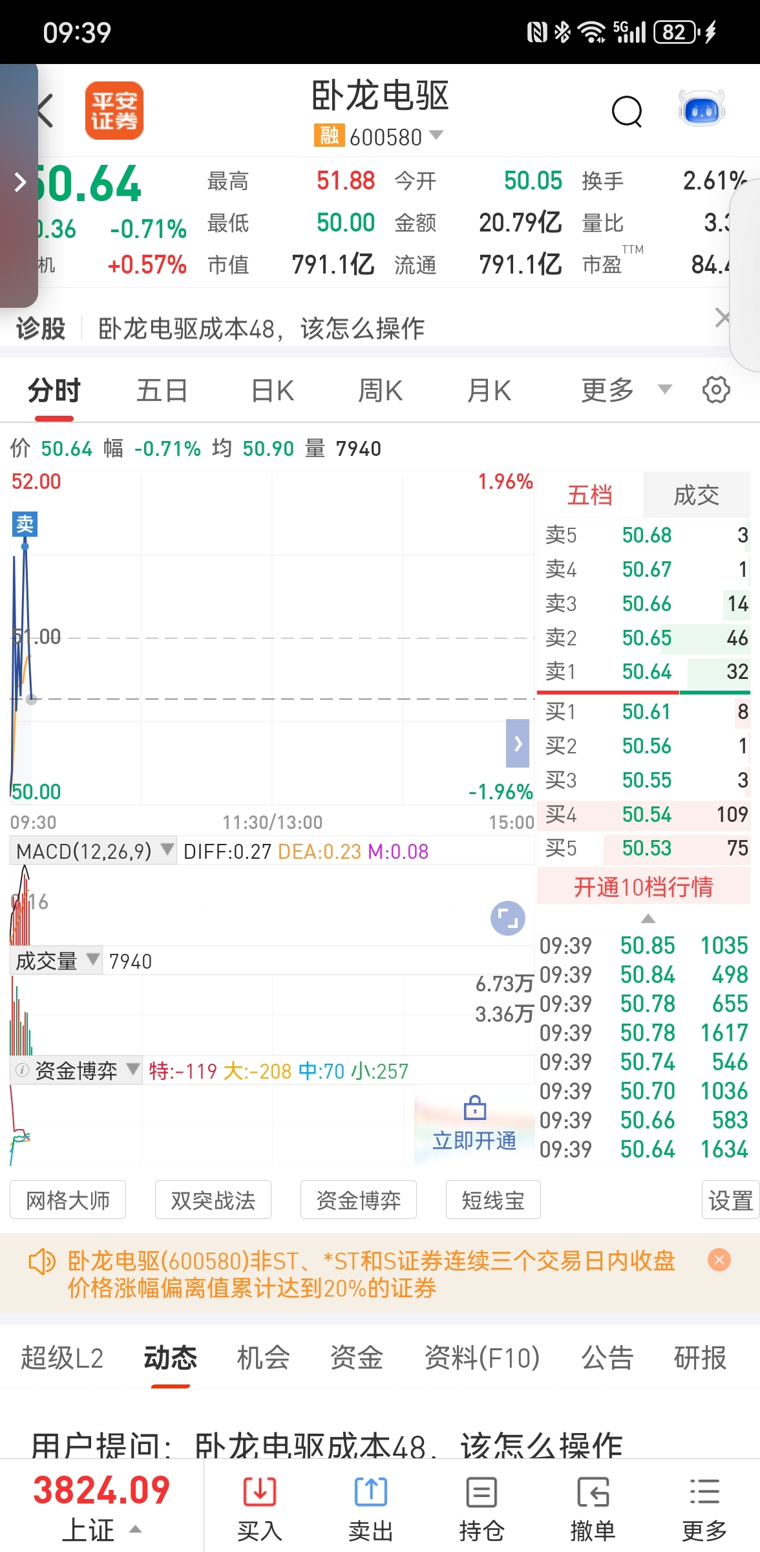Tap the 卖 marker on chart
Screen dimensions: 760x1552
tap(25, 524)
